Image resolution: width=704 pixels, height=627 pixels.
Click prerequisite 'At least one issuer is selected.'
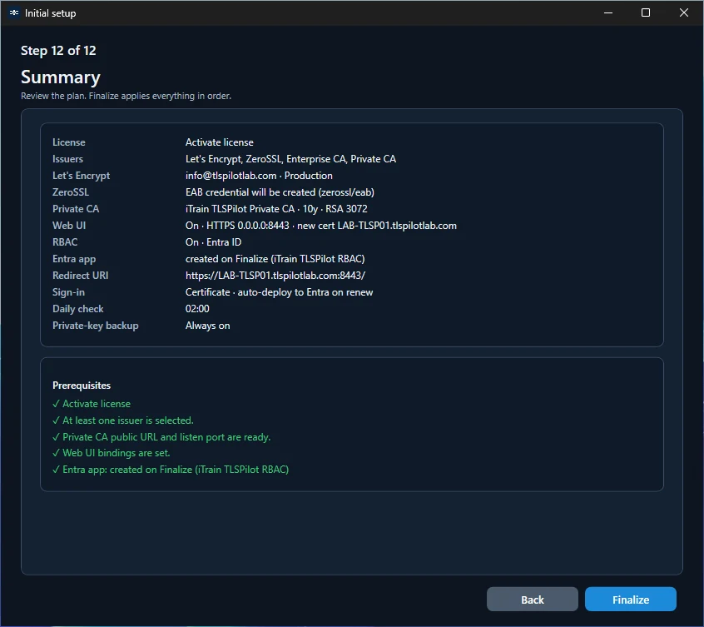(x=123, y=420)
